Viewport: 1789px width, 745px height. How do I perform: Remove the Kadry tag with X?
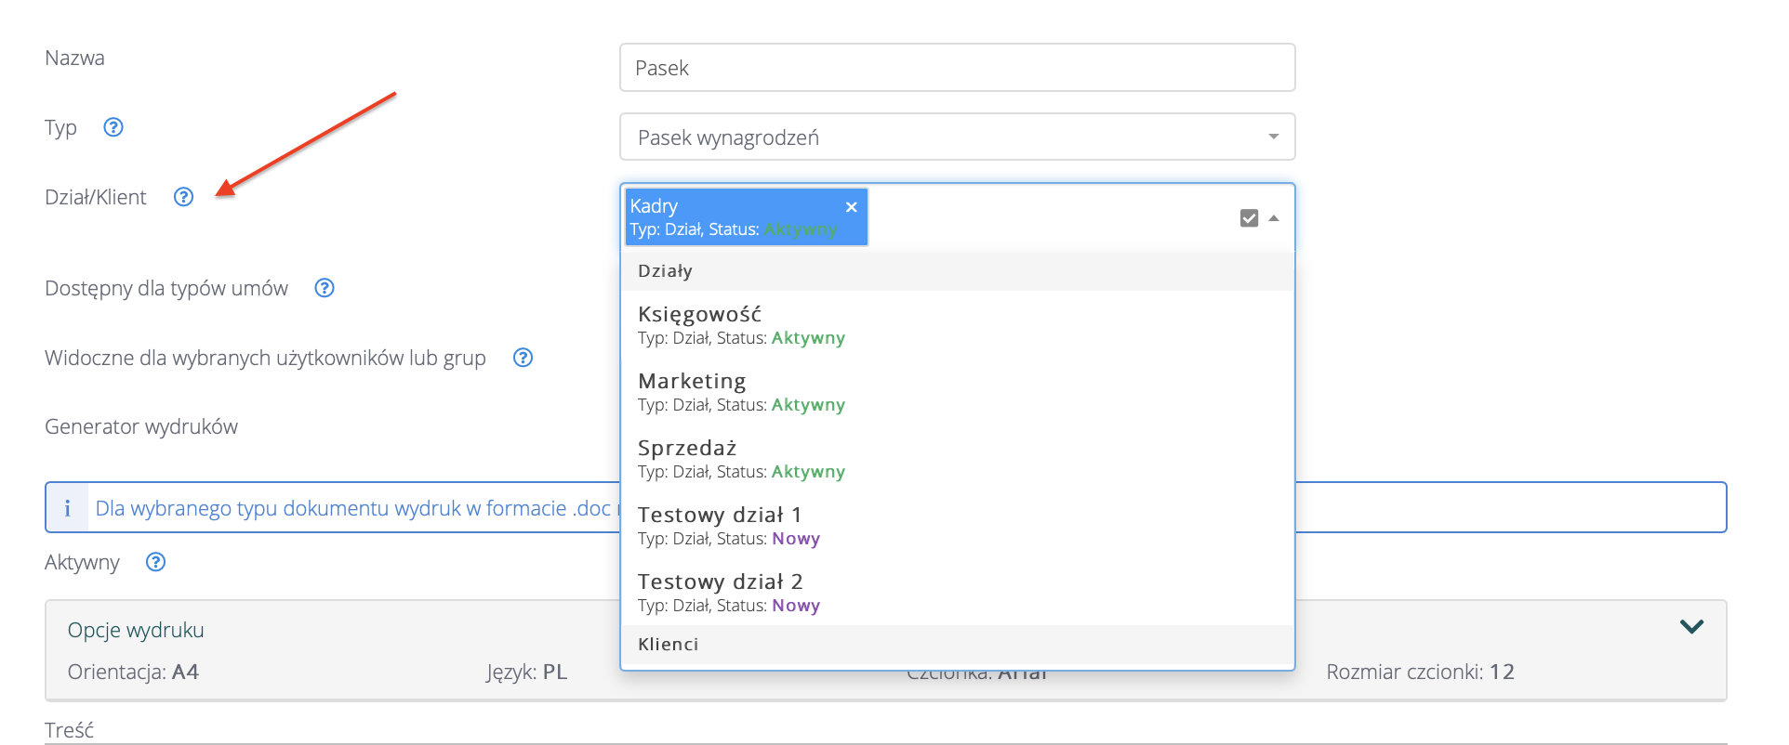pyautogui.click(x=851, y=207)
